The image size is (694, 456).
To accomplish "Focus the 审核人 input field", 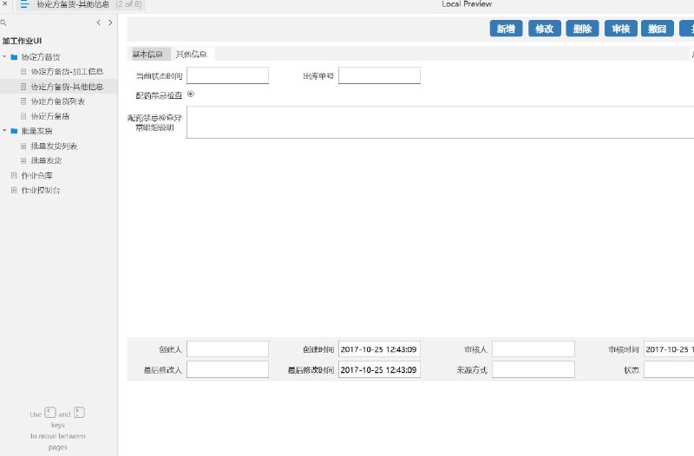I will tap(534, 349).
